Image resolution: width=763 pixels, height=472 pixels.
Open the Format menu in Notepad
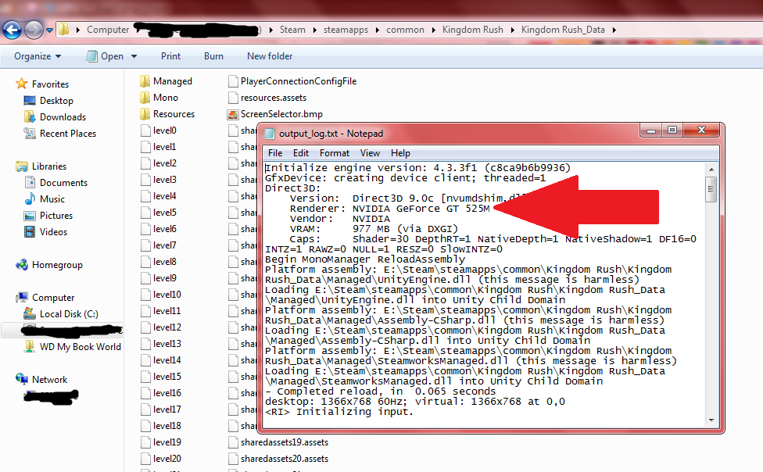(335, 153)
